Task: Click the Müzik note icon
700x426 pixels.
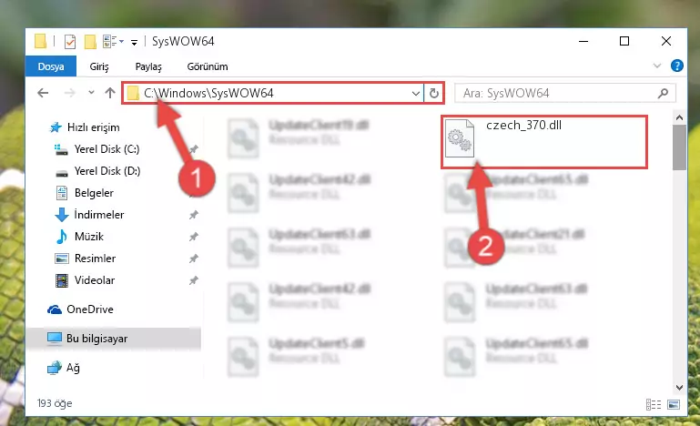Action: click(x=62, y=237)
